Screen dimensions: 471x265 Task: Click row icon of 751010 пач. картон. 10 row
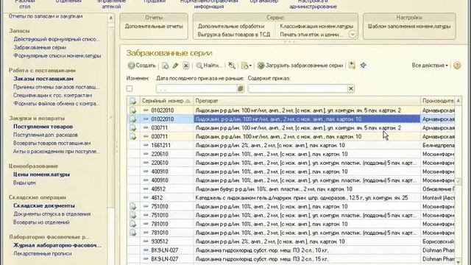pyautogui.click(x=132, y=206)
